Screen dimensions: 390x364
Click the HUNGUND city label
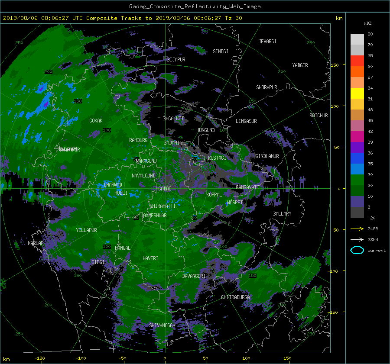(x=205, y=130)
